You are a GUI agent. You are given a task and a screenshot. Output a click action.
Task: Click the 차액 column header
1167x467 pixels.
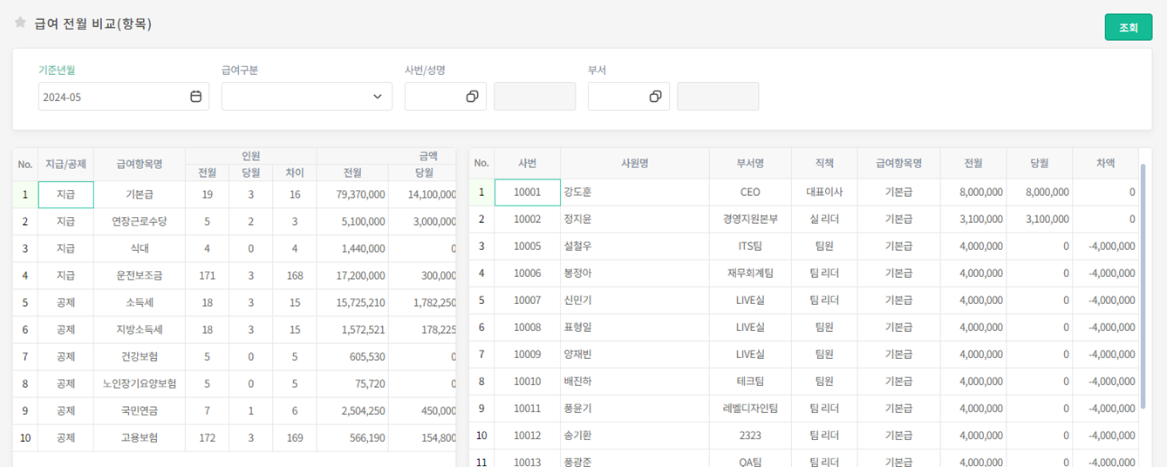click(x=1105, y=163)
